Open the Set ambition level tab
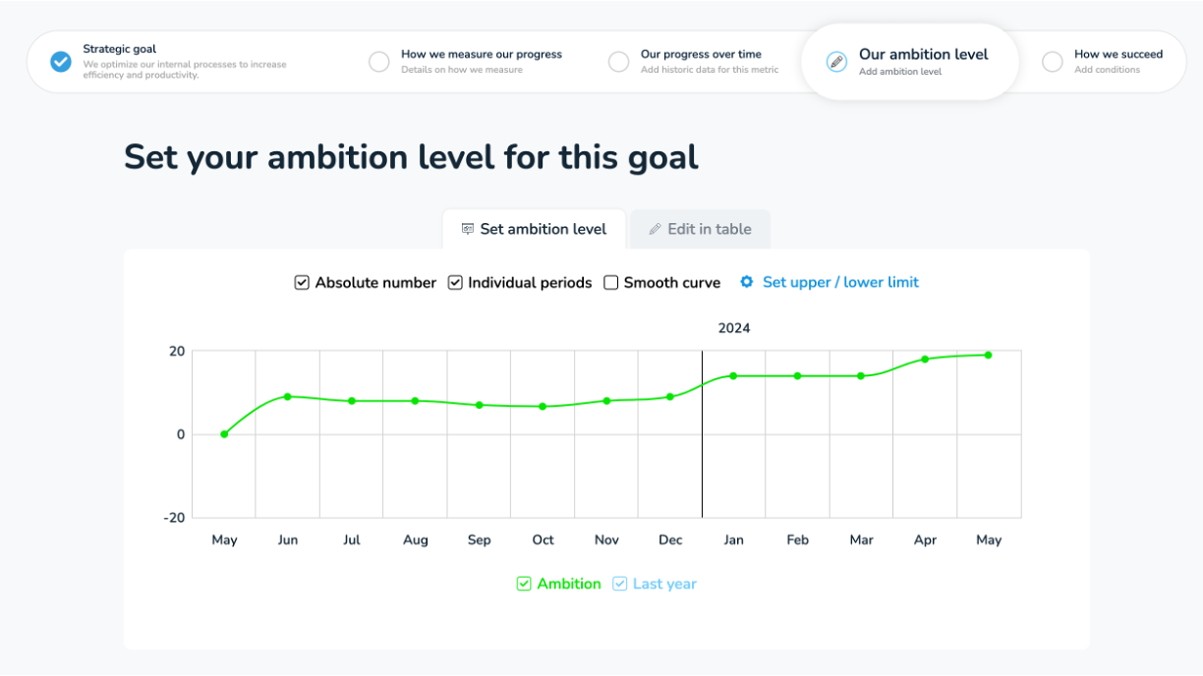The height and width of the screenshot is (676, 1203). 534,229
